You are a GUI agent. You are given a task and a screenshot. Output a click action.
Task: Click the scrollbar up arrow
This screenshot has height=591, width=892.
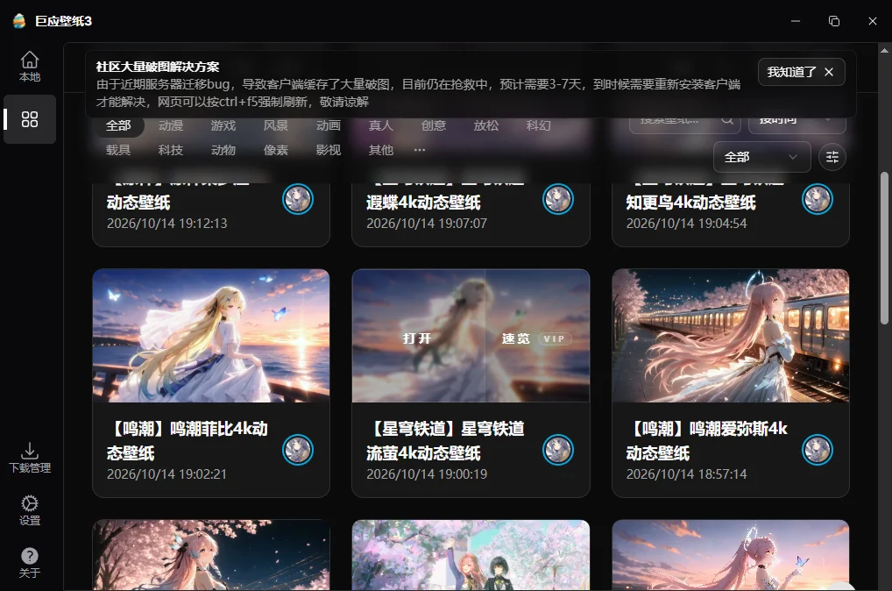coord(884,50)
